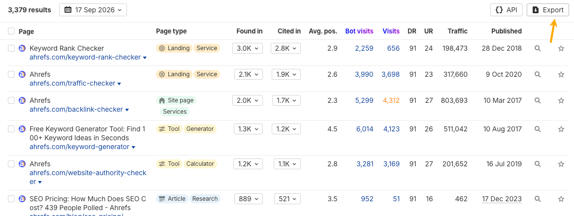The height and width of the screenshot is (216, 574).
Task: Click the magnifier icon in the backlink-checker row
Action: click(x=538, y=100)
